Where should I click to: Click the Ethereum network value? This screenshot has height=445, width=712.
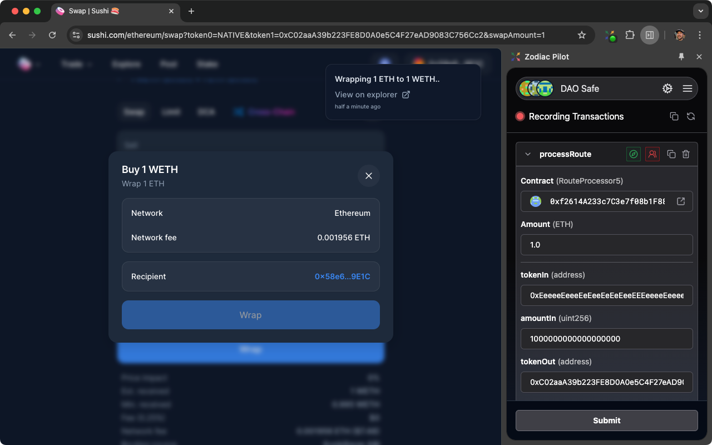352,213
